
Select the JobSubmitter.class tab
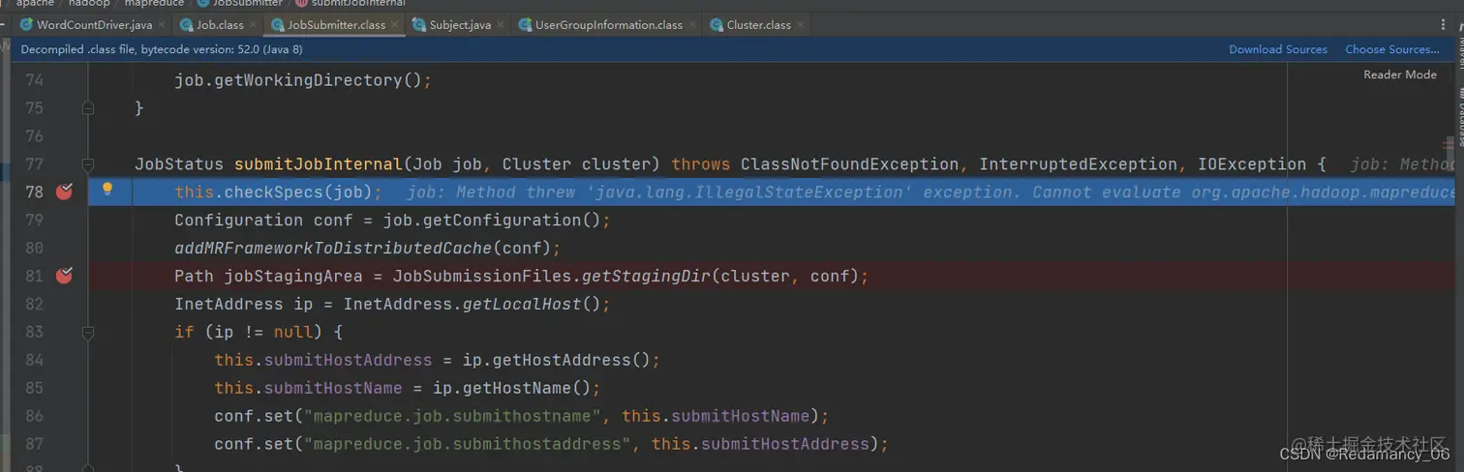(336, 25)
